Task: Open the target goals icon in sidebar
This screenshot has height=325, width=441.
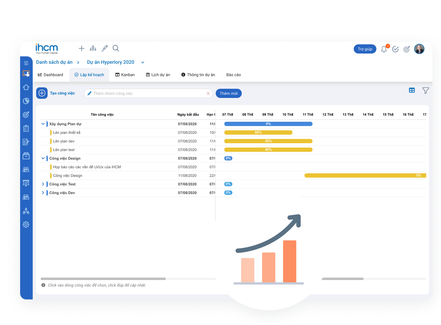Action: [x=26, y=115]
